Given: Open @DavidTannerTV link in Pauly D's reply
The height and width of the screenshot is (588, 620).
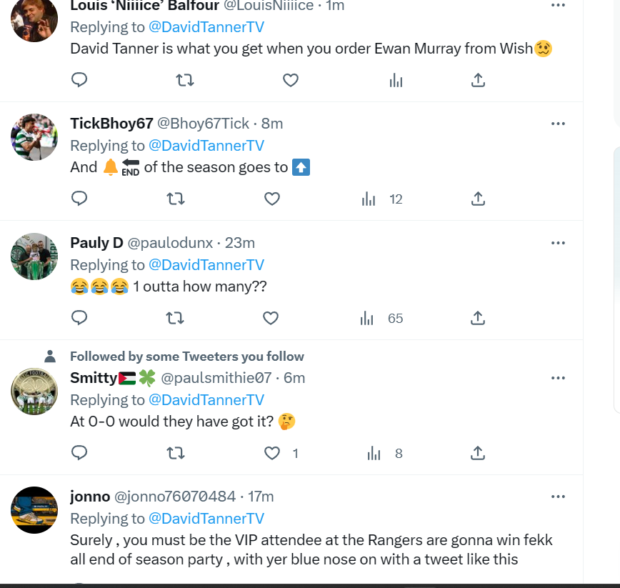Looking at the screenshot, I should 206,265.
